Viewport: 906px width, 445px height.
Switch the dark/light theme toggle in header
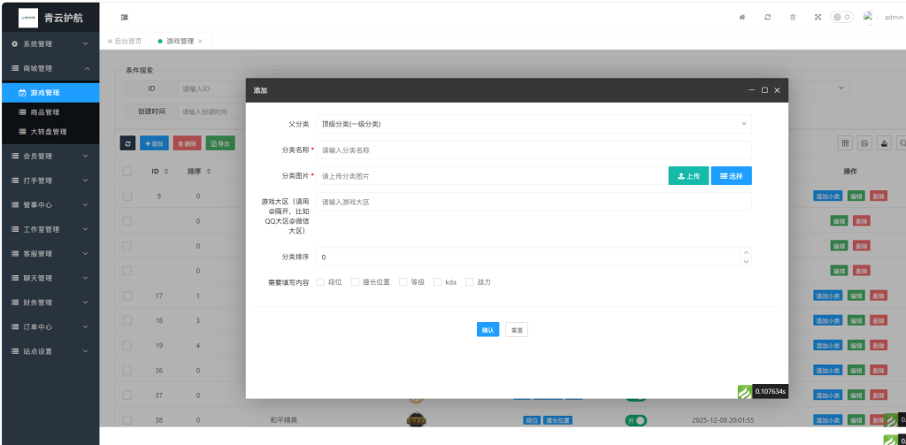point(841,18)
